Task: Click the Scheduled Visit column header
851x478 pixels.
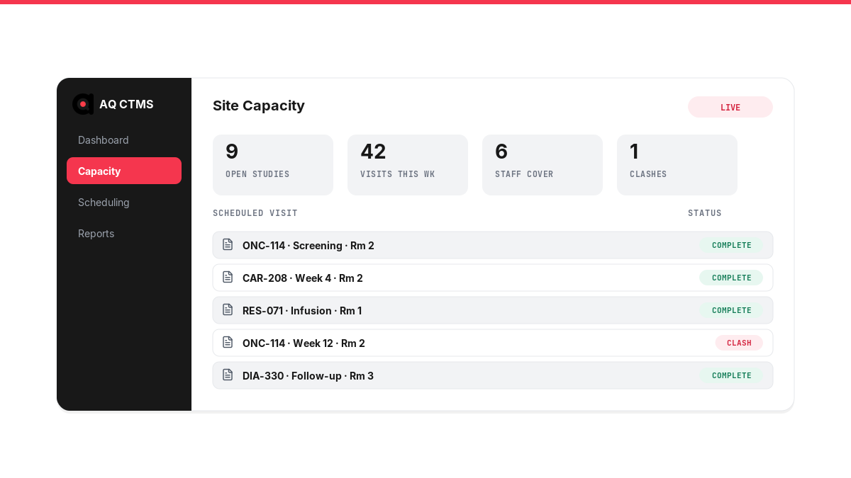Action: click(x=255, y=213)
